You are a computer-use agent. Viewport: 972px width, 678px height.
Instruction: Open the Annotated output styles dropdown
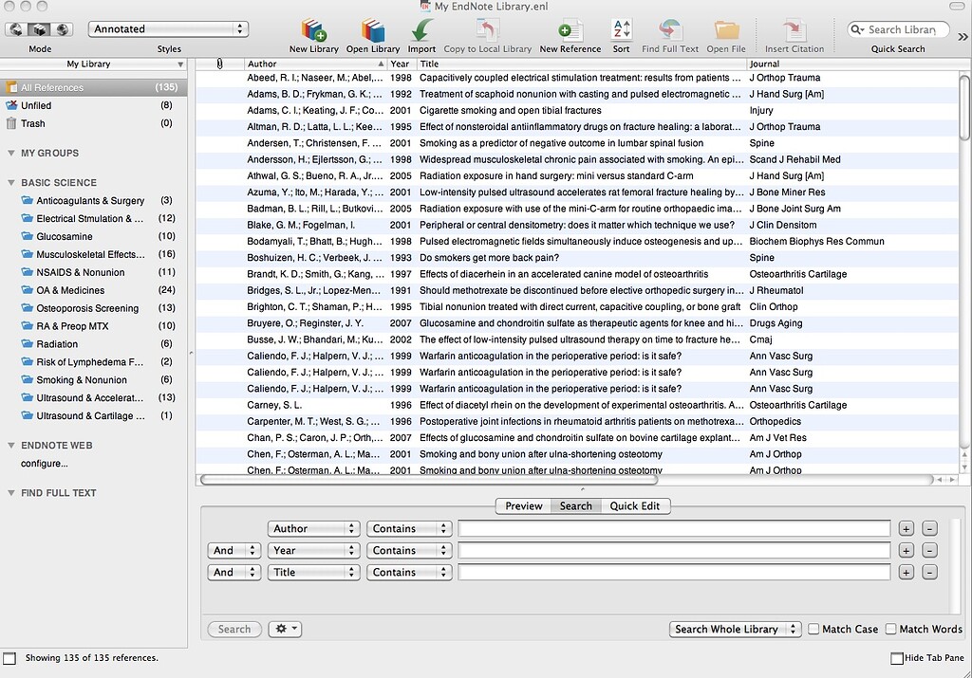(169, 28)
